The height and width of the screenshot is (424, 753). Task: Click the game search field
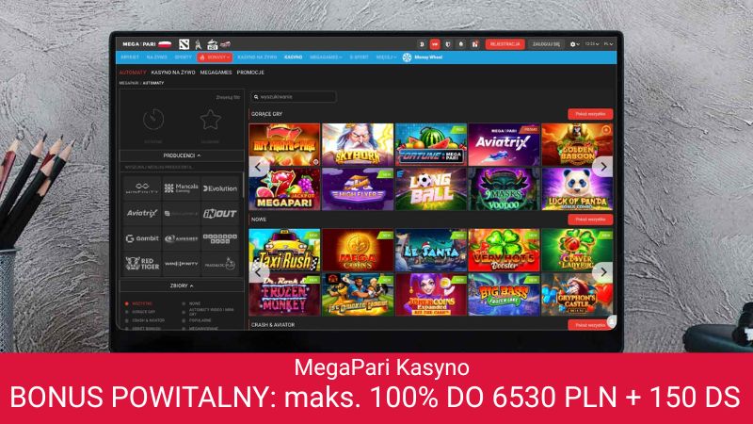coord(294,97)
